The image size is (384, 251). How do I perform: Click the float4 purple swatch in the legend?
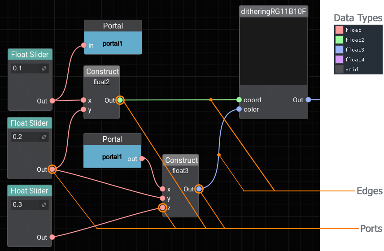[x=339, y=60]
